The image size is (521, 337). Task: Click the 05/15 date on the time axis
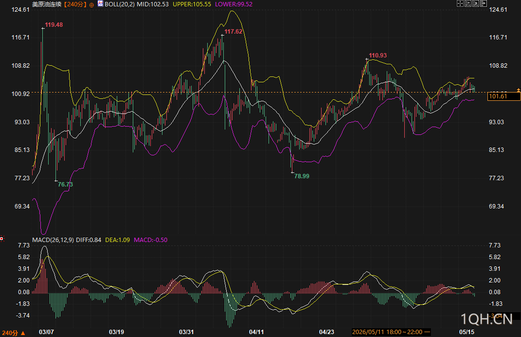(x=467, y=332)
